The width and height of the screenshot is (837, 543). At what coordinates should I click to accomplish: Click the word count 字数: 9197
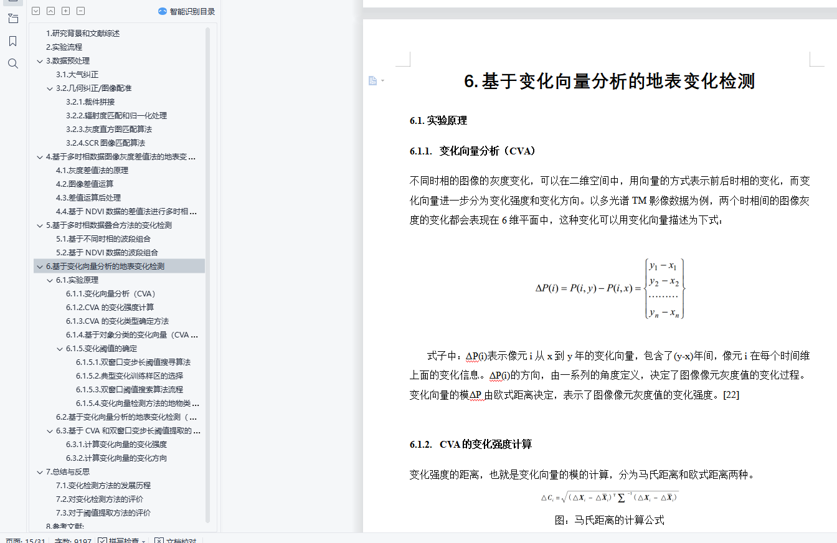coord(73,542)
